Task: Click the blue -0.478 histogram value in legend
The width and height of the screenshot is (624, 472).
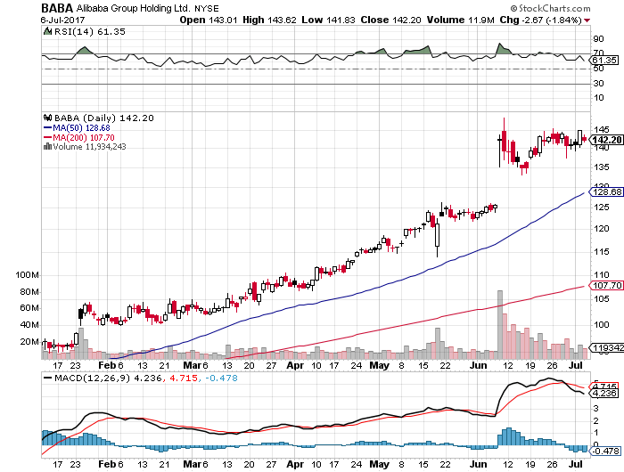Action: [221, 378]
